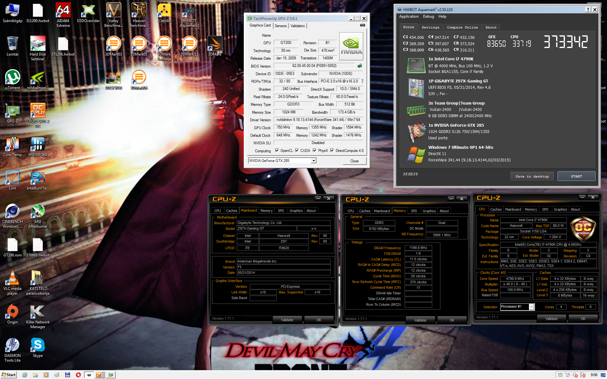This screenshot has width=607, height=379.
Task: Open the 3DMark11 desktop shortcut
Action: click(189, 46)
